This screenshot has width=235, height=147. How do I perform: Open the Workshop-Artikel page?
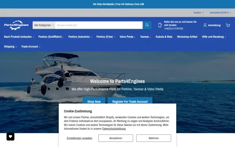point(187,37)
